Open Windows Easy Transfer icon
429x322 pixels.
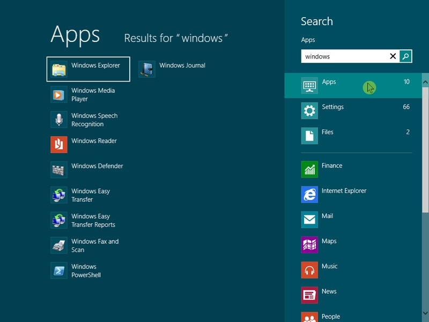[x=59, y=195]
